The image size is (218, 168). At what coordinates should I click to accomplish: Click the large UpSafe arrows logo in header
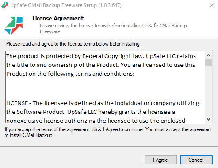click(x=14, y=25)
